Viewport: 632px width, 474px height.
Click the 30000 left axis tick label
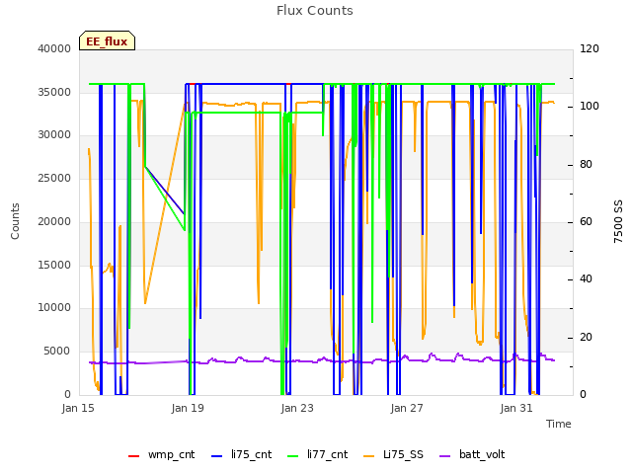coord(54,134)
